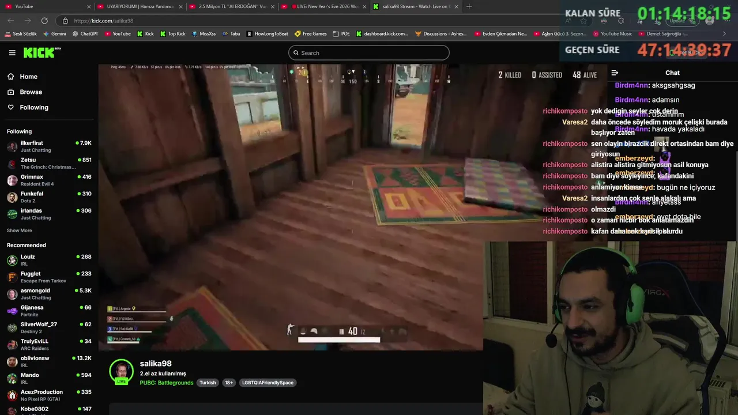Open ilkerfirat's channel in Following list
Viewport: 738px width, 415px height.
(49, 146)
